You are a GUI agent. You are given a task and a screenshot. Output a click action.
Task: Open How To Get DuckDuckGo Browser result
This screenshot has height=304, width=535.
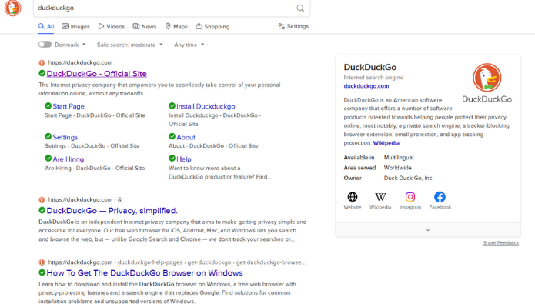[x=145, y=273]
